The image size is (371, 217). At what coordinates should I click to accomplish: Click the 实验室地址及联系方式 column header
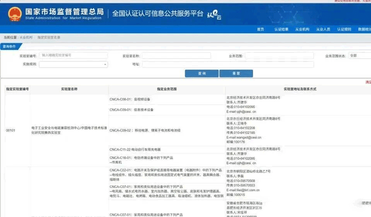(x=300, y=89)
